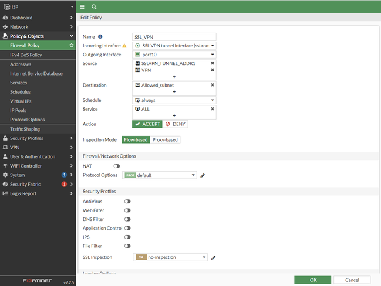Remove Allowed_subnet from Destination
Screen dimensions: 381x286
tap(213, 85)
